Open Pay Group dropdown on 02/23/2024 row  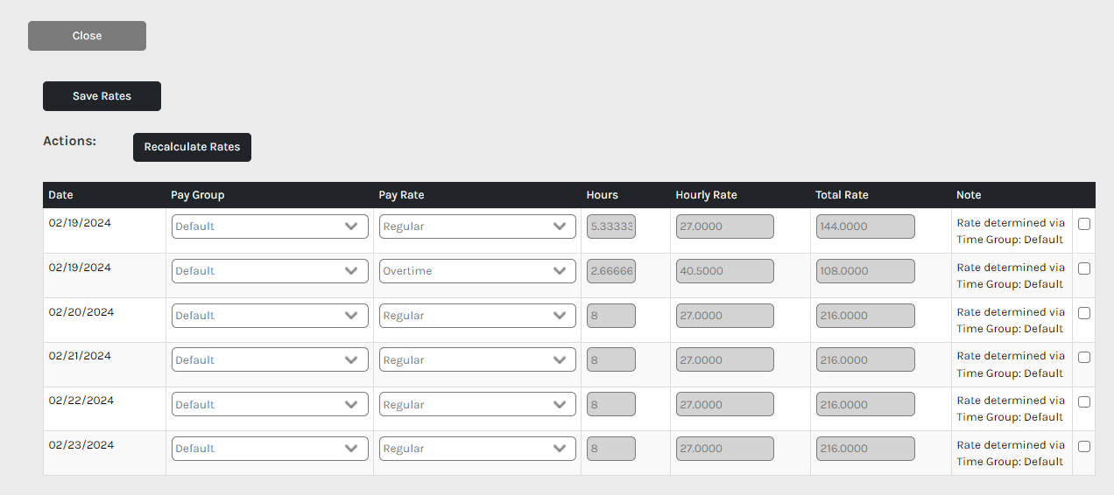pos(270,449)
